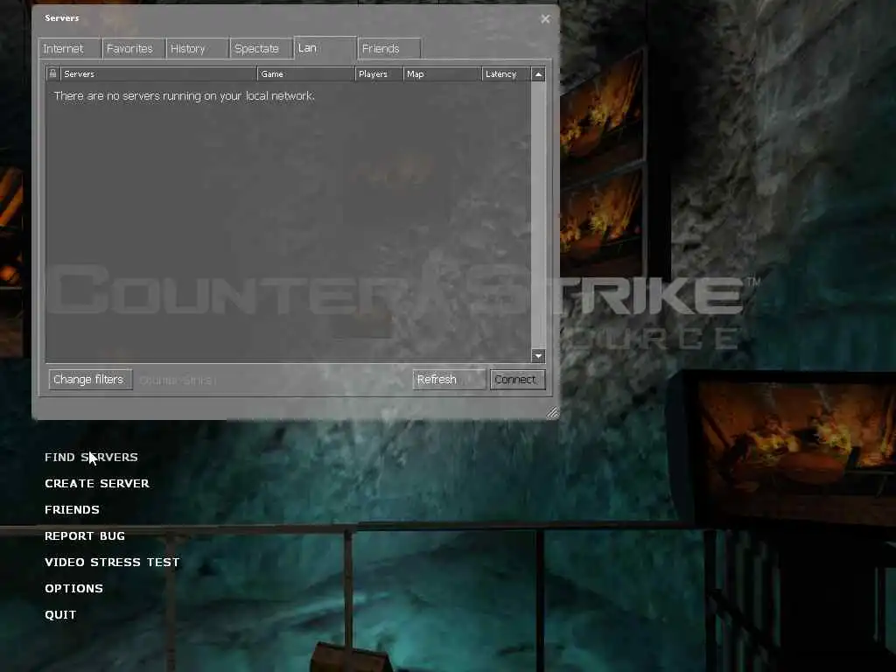
Task: Sort by password lock icon column
Action: tap(53, 73)
